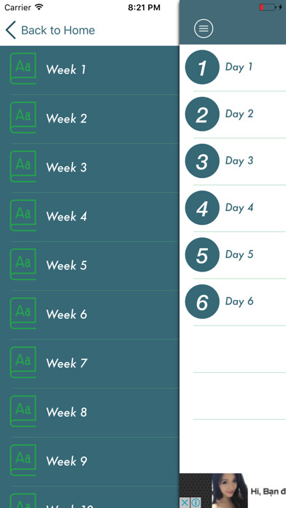Viewport: 286px width, 508px height.
Task: Tap the hamburger menu circle icon
Action: pyautogui.click(x=204, y=28)
